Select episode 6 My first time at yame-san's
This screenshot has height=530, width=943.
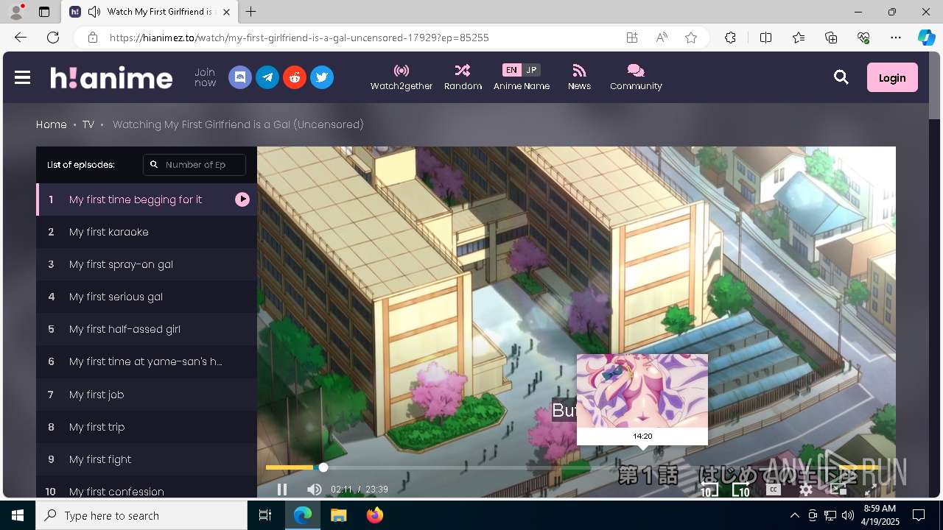pyautogui.click(x=147, y=361)
